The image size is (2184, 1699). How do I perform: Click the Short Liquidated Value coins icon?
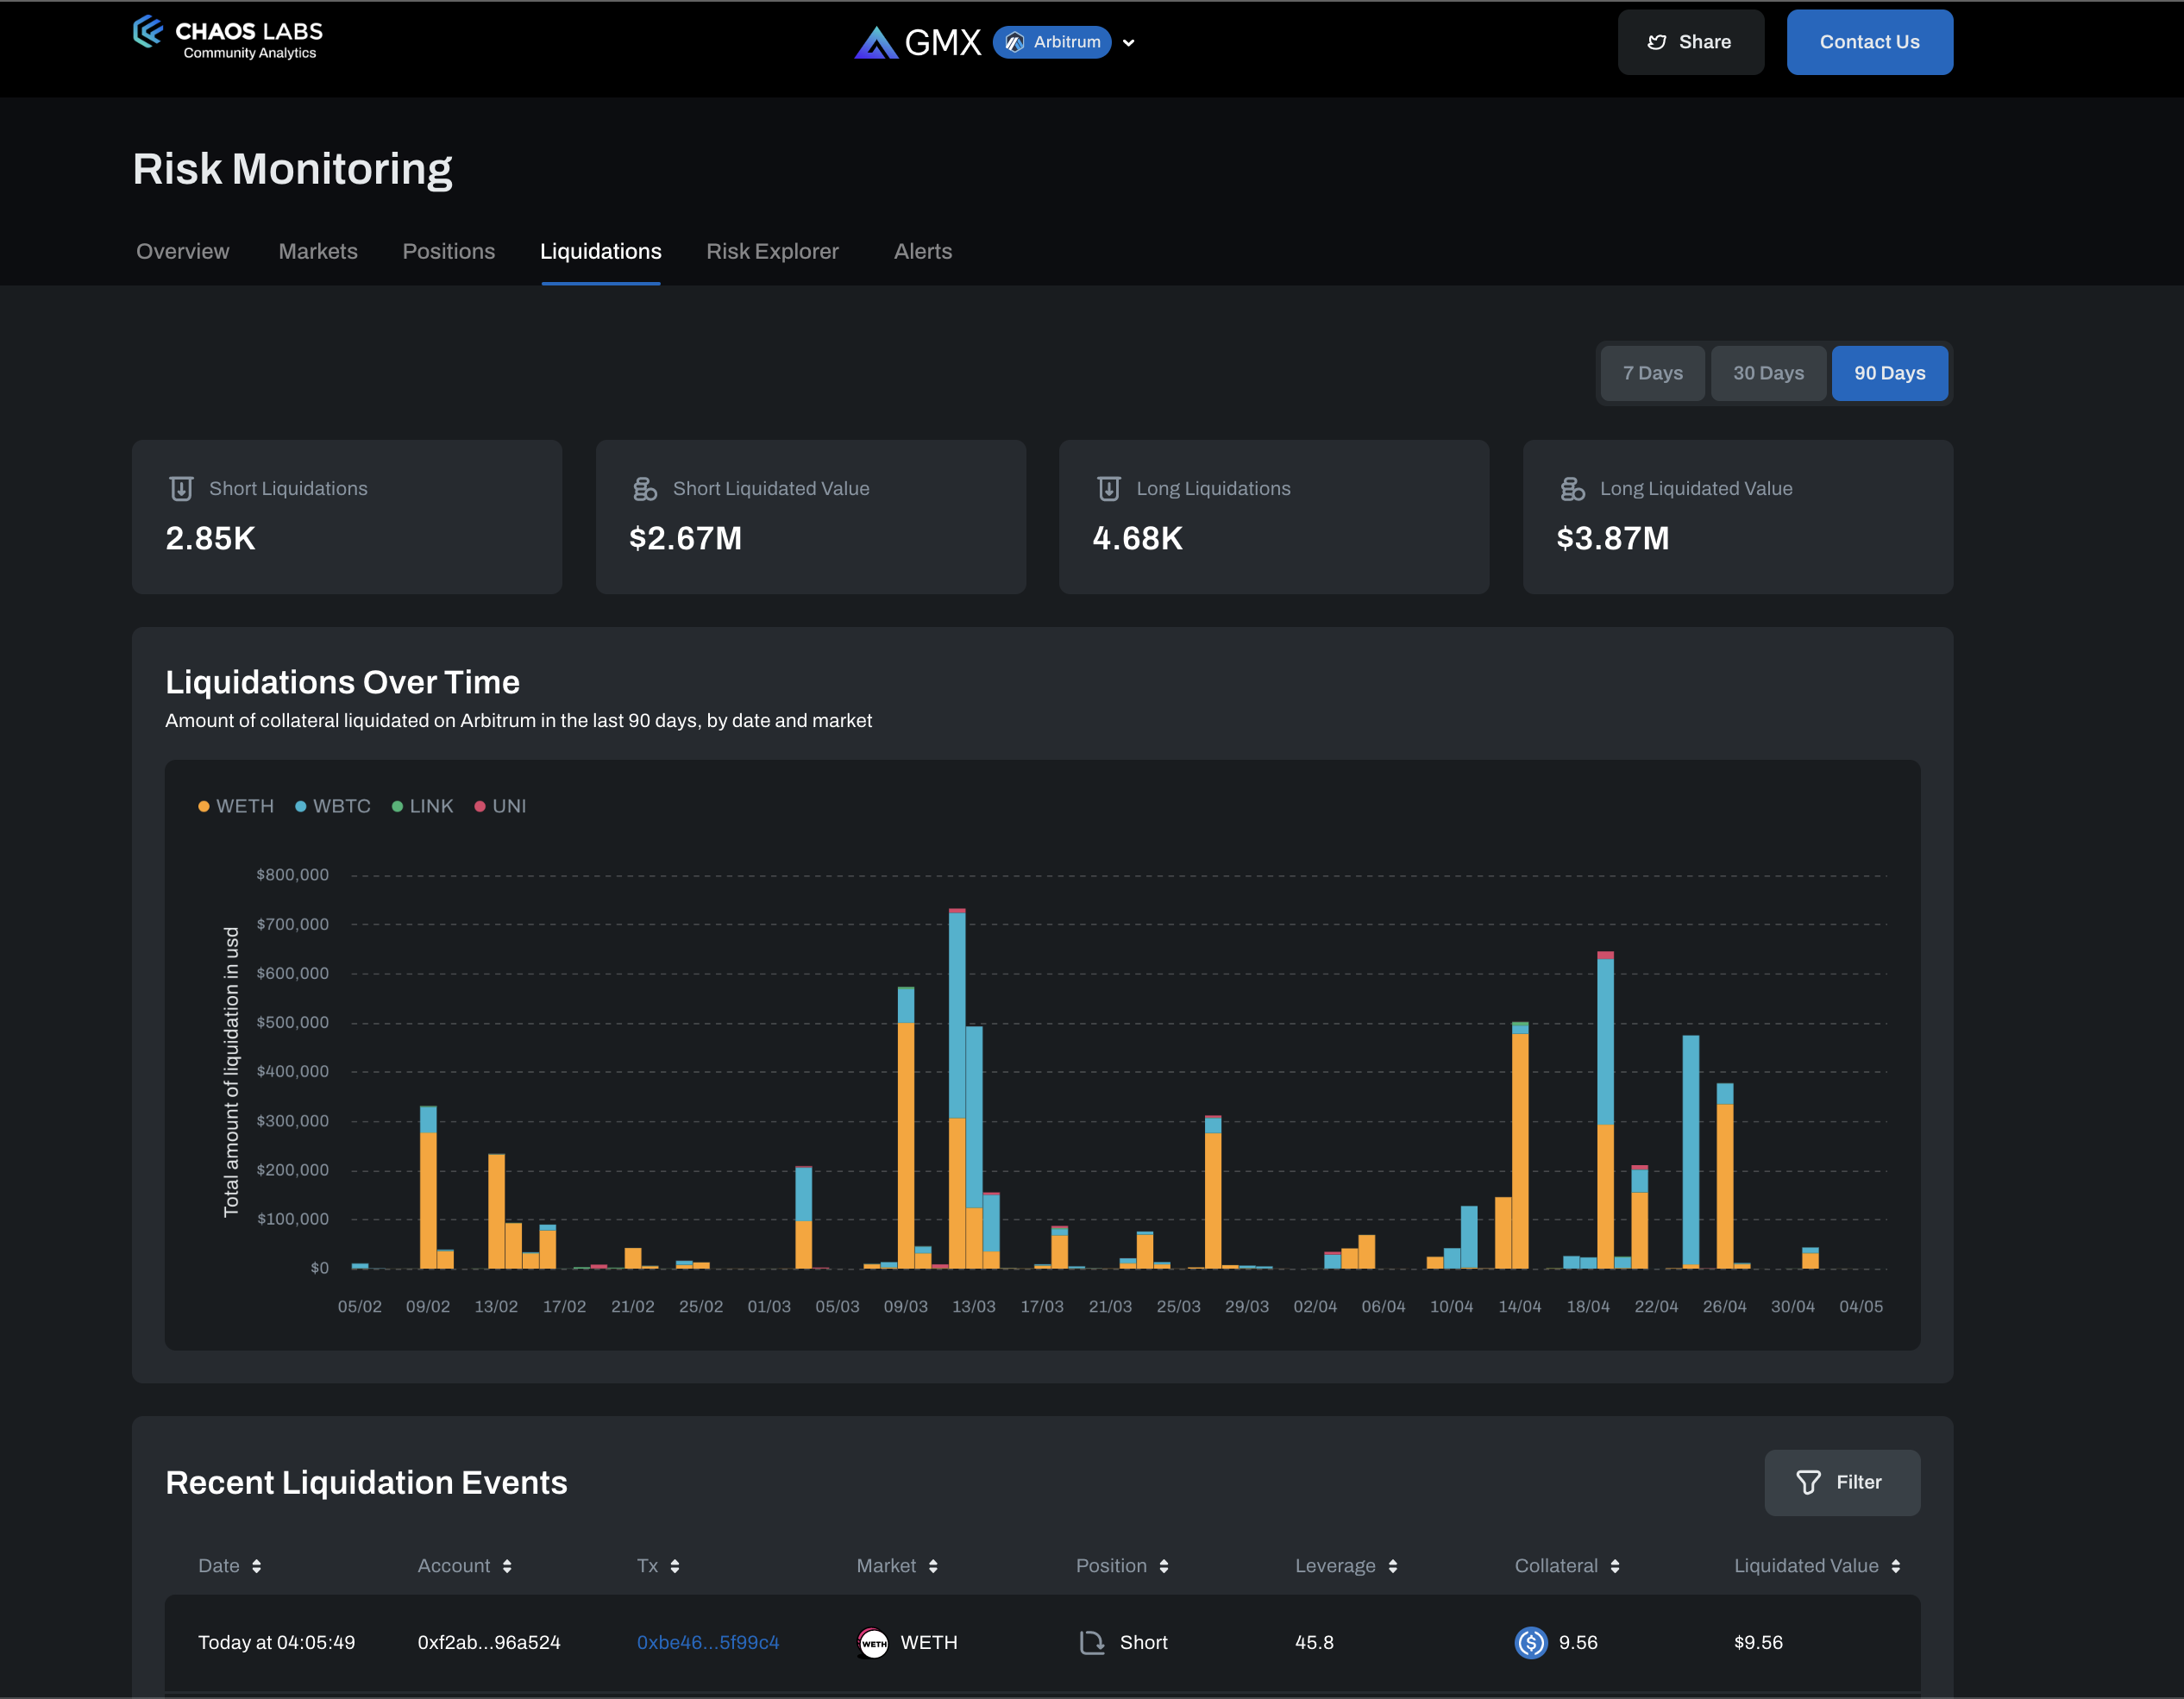tap(645, 488)
